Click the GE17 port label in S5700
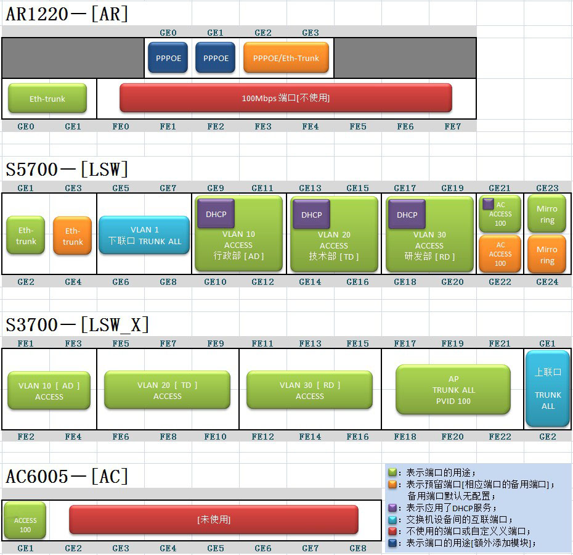Viewport: 573px width, 555px height. click(405, 188)
